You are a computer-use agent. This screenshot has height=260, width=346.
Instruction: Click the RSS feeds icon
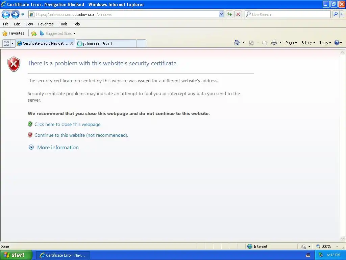pyautogui.click(x=251, y=43)
